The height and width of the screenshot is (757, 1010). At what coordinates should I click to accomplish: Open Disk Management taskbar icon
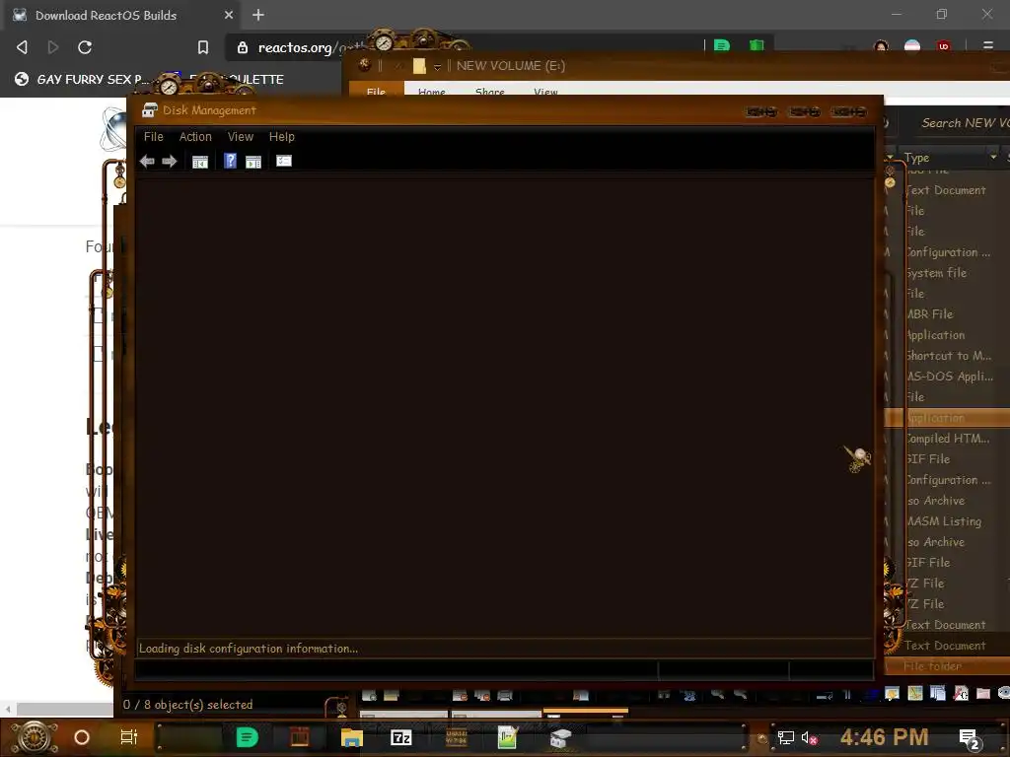(560, 738)
